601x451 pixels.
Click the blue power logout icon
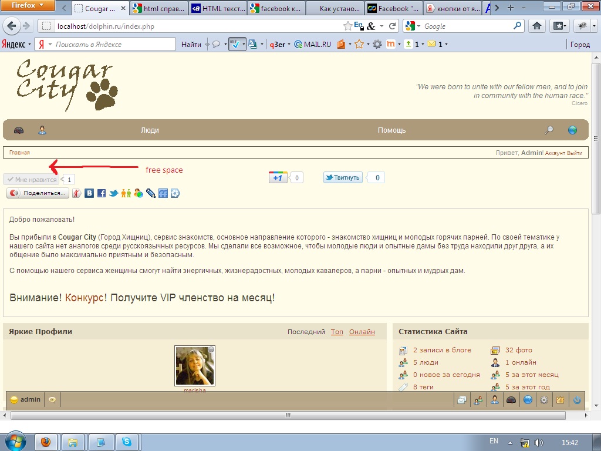pos(577,400)
